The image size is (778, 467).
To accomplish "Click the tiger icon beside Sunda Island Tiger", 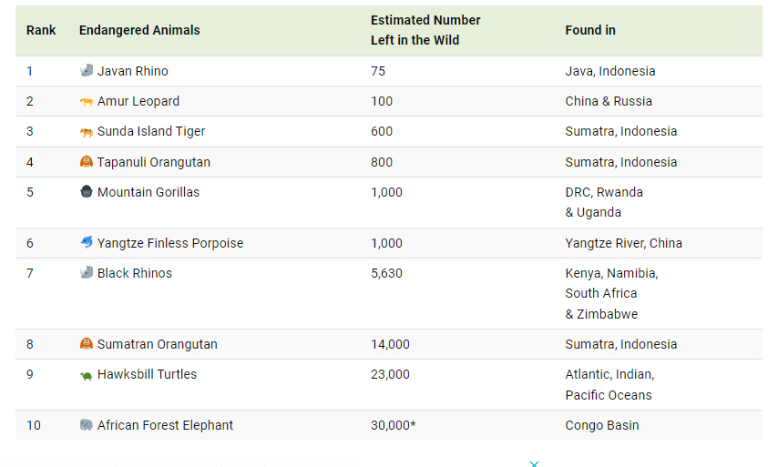I will pos(87,132).
